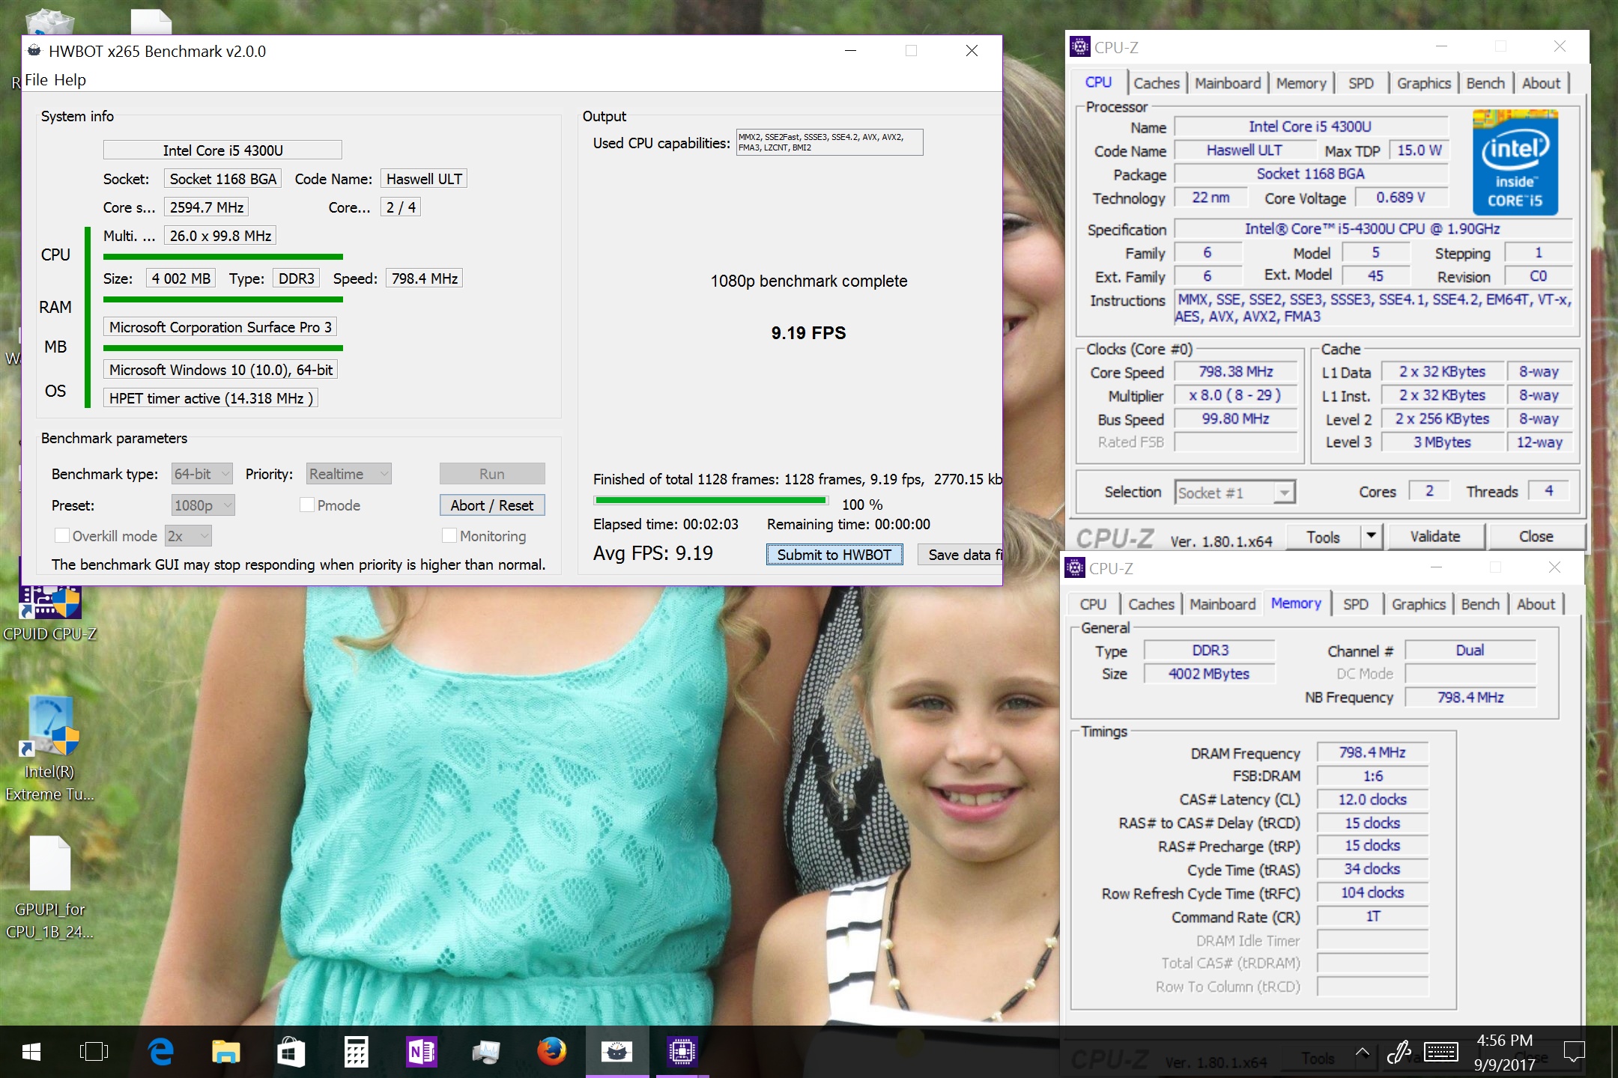Open the Windows Ink Workspace pen icon
Viewport: 1618px width, 1078px height.
coord(1399,1053)
